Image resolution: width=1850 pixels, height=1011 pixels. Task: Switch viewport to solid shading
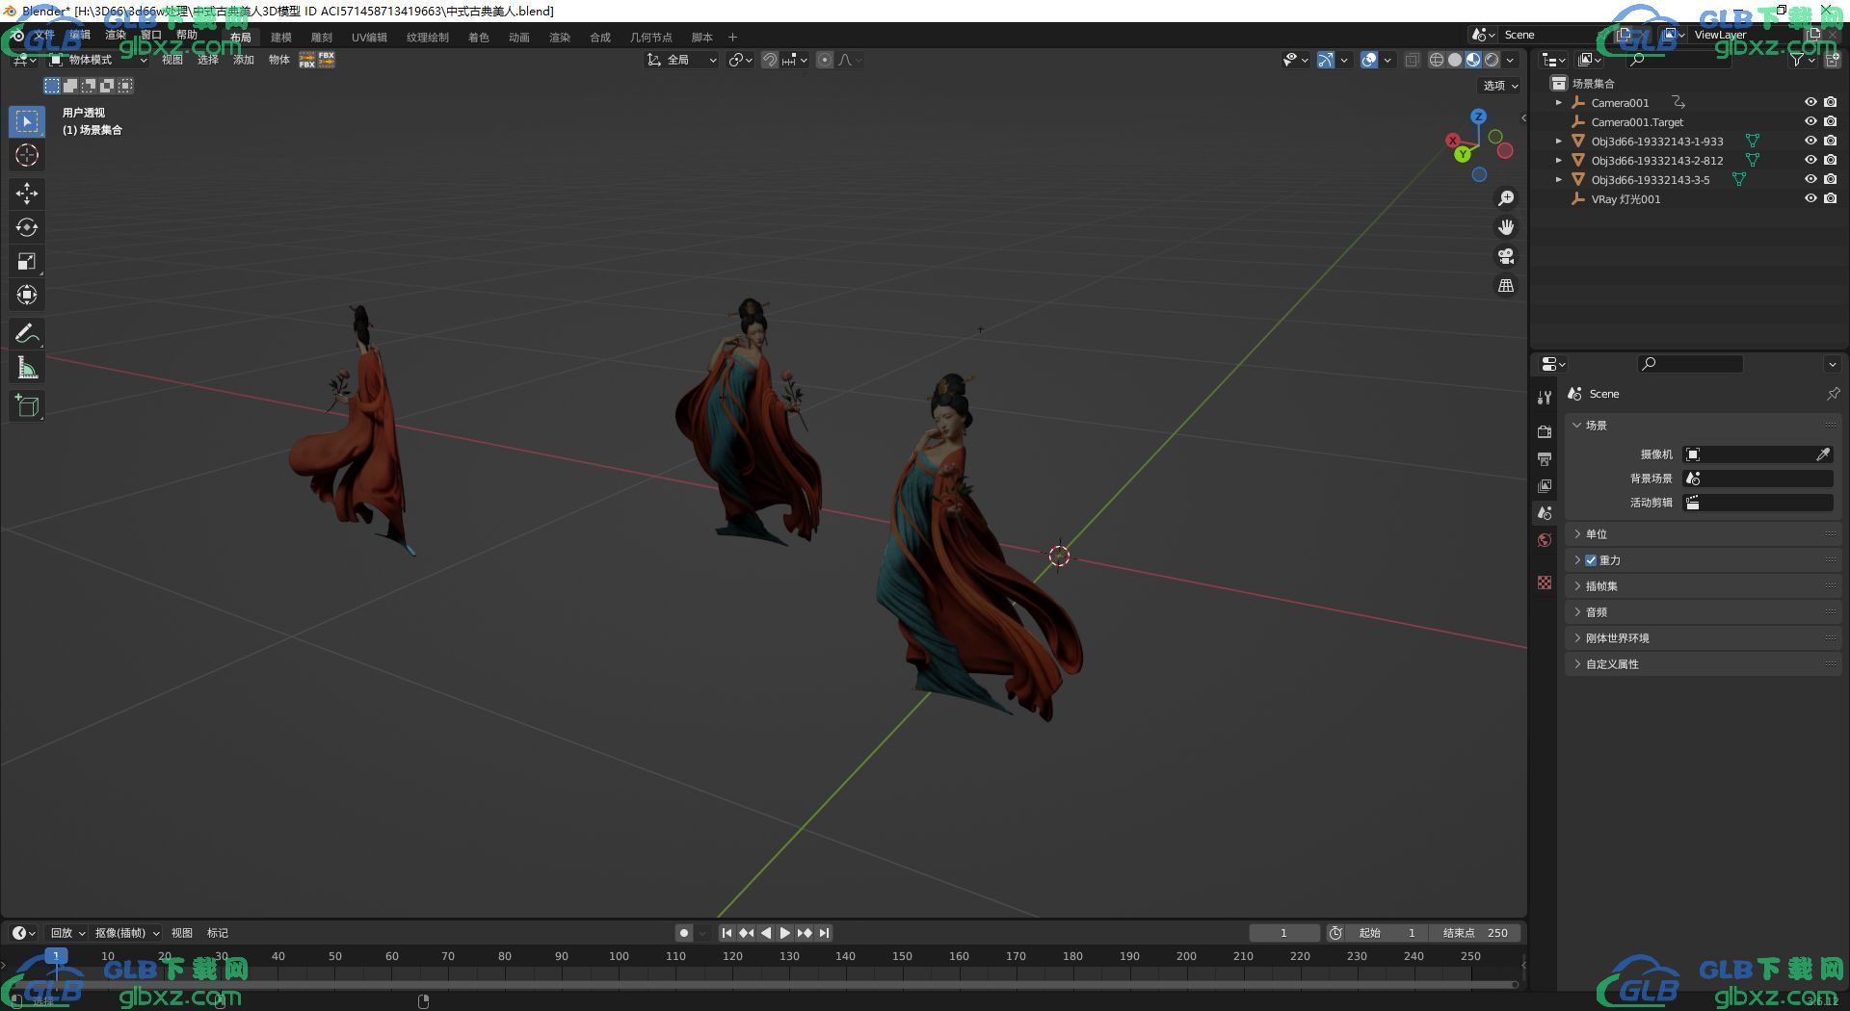[x=1455, y=60]
